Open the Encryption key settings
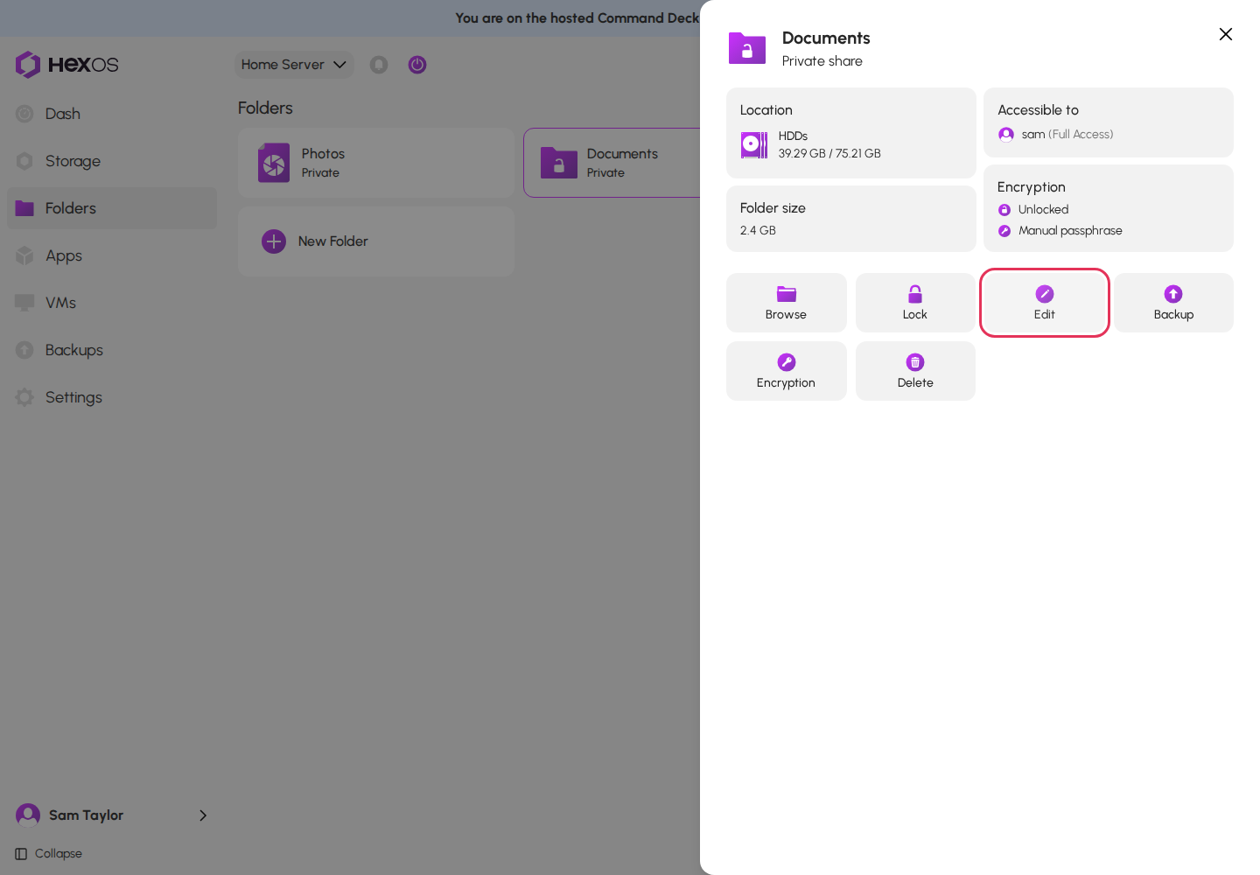 tap(786, 371)
